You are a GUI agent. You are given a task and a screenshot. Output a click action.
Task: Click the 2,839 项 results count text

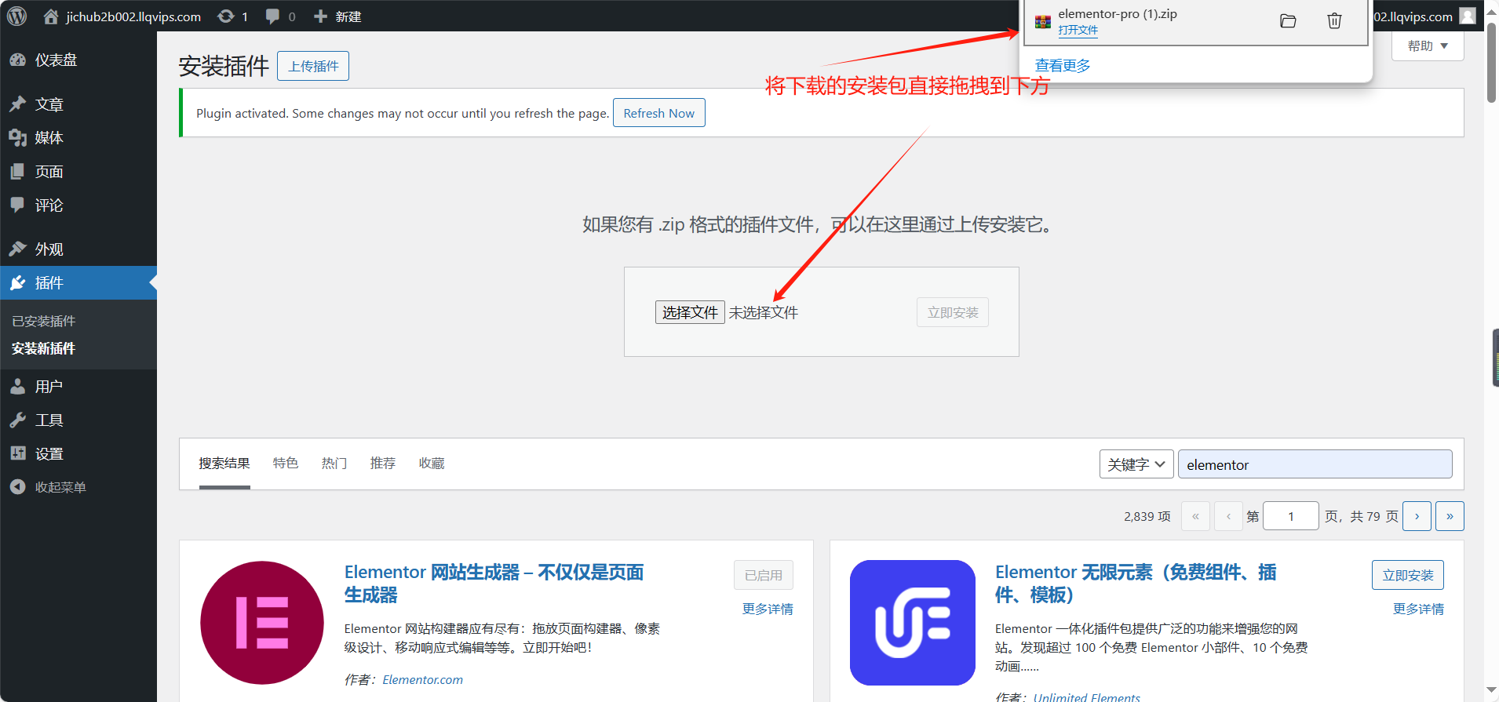point(1147,517)
